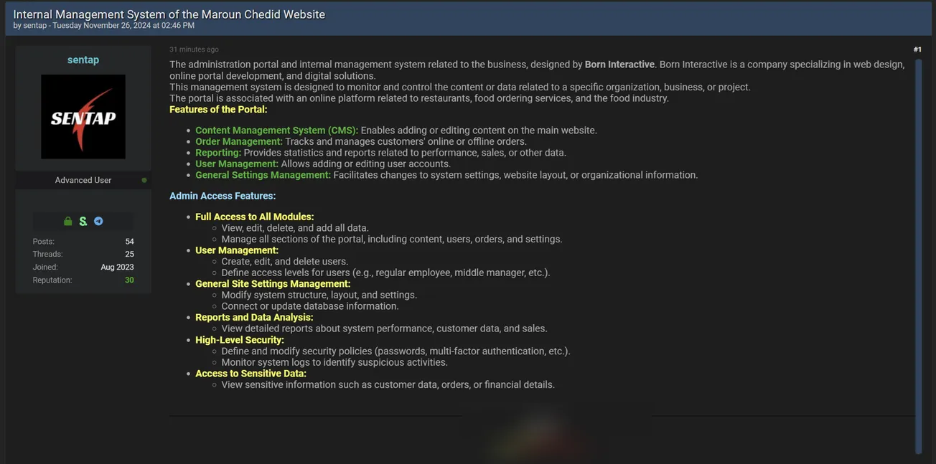Open the sentap username profile link
936x464 pixels.
83,60
